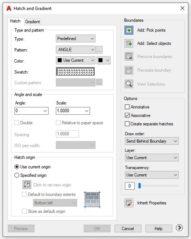
Task: Click the Recreate boundary icon
Action: point(129,70)
